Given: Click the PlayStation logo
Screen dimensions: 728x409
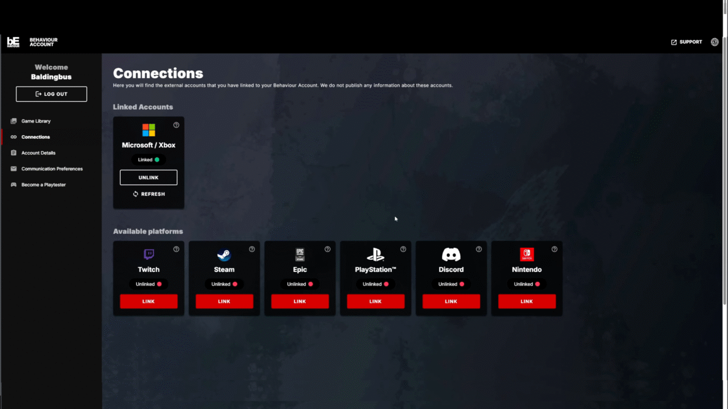Looking at the screenshot, I should click(x=376, y=254).
